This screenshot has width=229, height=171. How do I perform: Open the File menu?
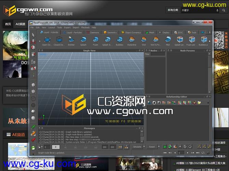32,27
